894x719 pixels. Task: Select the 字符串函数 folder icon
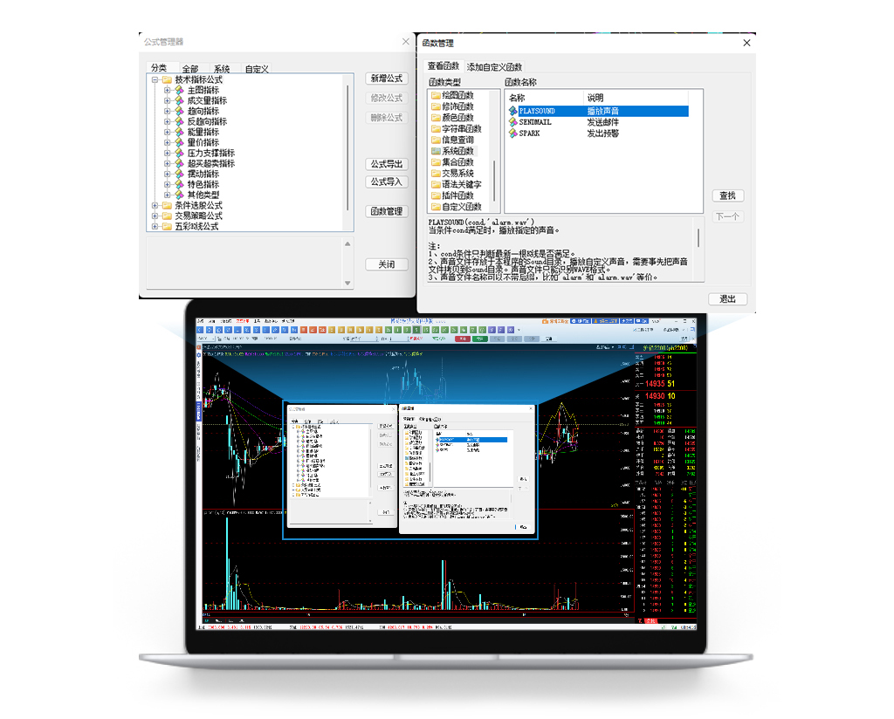(x=436, y=129)
